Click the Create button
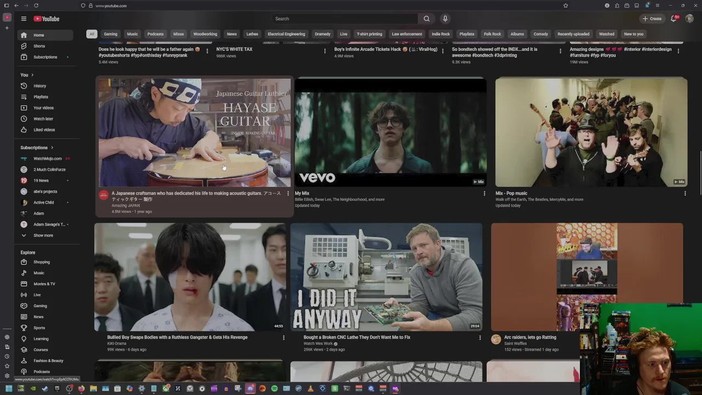The image size is (702, 395). pyautogui.click(x=652, y=19)
